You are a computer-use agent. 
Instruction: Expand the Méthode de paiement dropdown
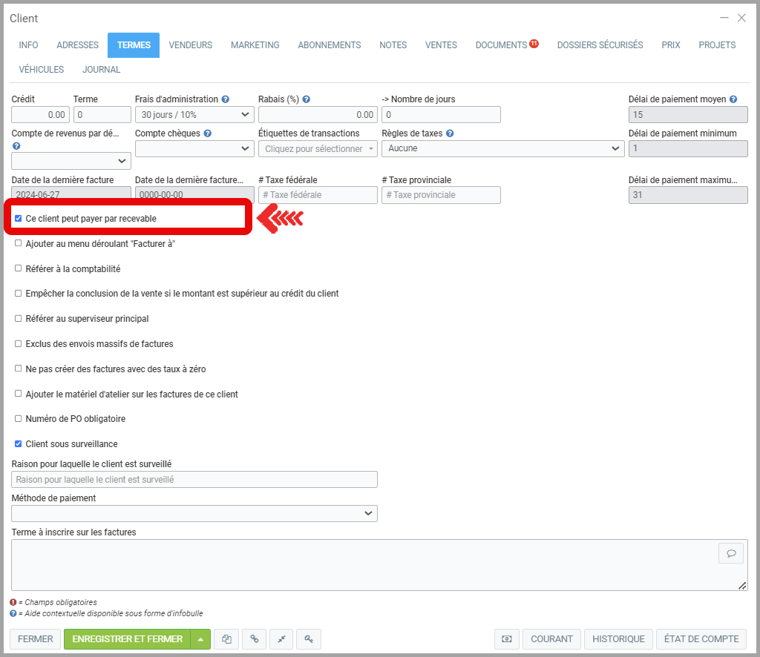[x=194, y=513]
